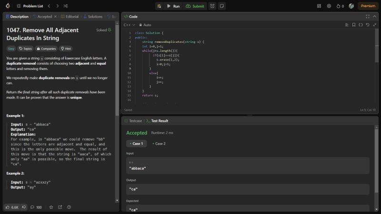Switch to the Description tab
381x214 pixels.
coord(17,17)
